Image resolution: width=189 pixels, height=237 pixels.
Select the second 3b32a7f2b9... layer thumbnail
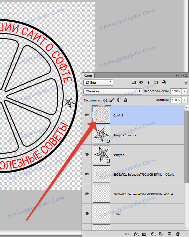click(x=102, y=194)
